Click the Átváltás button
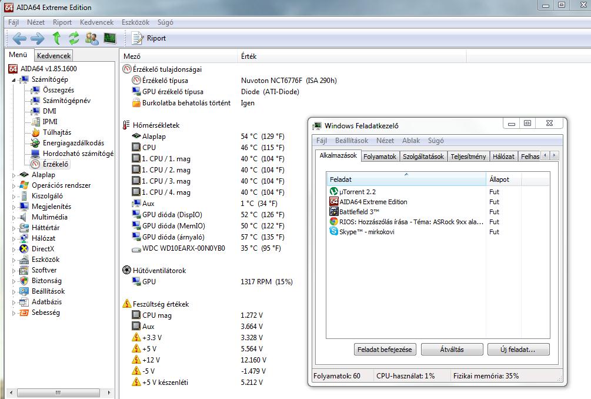 [452, 349]
